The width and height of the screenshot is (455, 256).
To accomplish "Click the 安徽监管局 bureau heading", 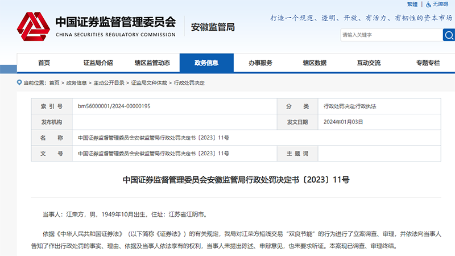I will (213, 27).
